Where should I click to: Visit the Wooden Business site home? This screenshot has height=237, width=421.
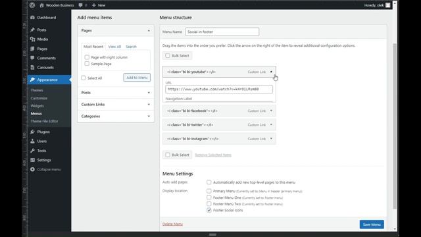[x=57, y=5]
